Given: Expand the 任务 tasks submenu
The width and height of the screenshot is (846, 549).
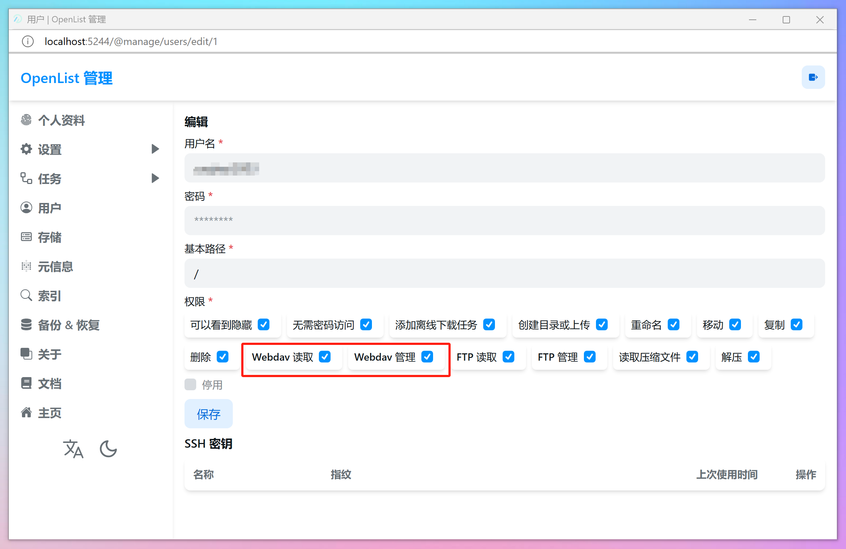Looking at the screenshot, I should coord(155,178).
